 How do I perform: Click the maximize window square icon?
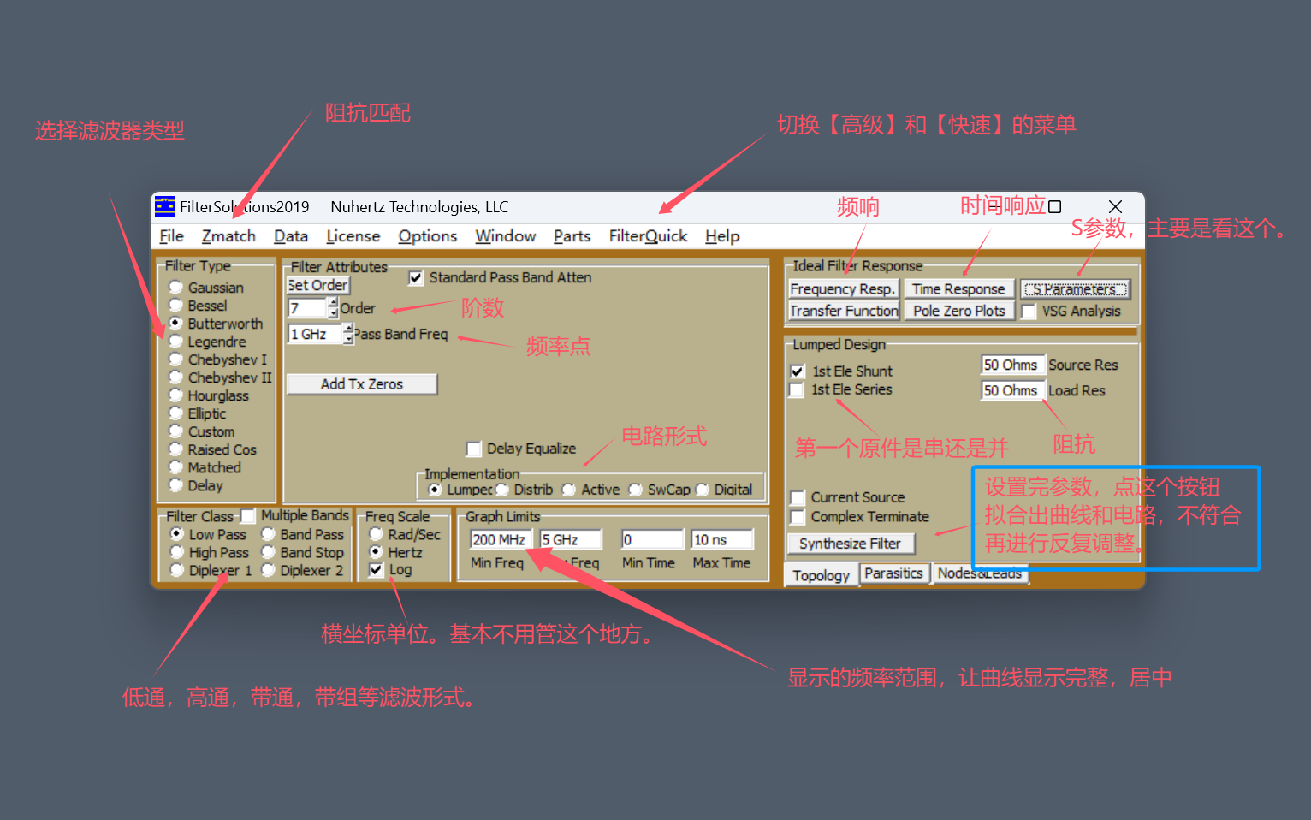tap(1054, 207)
